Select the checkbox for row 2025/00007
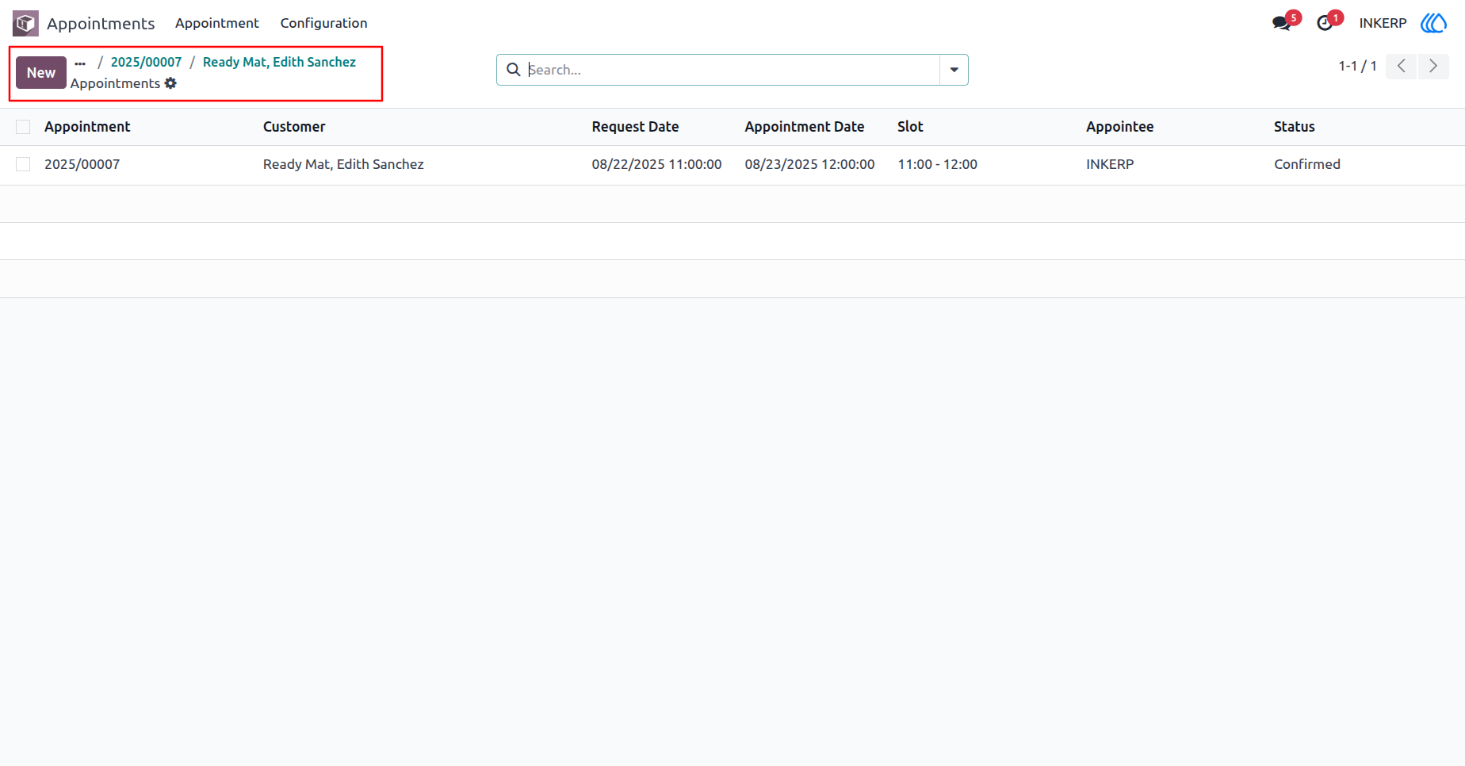 (x=23, y=164)
